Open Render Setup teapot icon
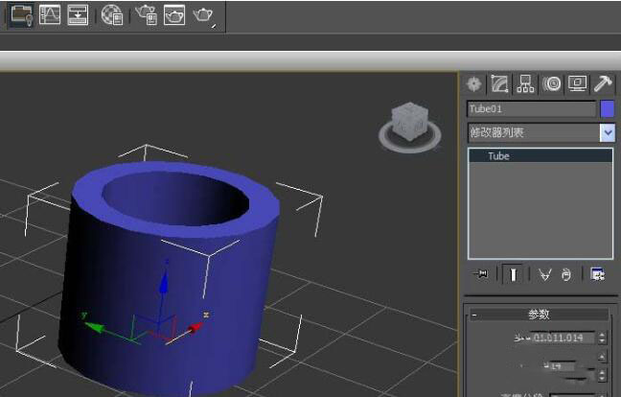 click(x=146, y=14)
